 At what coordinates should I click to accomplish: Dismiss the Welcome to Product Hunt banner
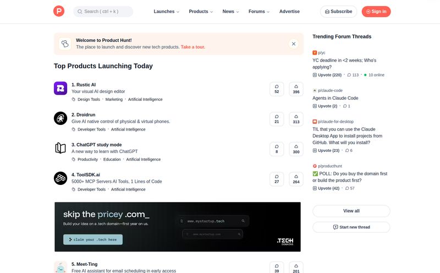(294, 44)
